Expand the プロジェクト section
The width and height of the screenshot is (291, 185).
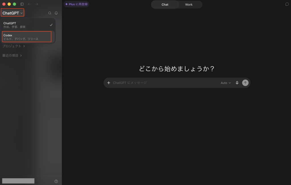[14, 46]
